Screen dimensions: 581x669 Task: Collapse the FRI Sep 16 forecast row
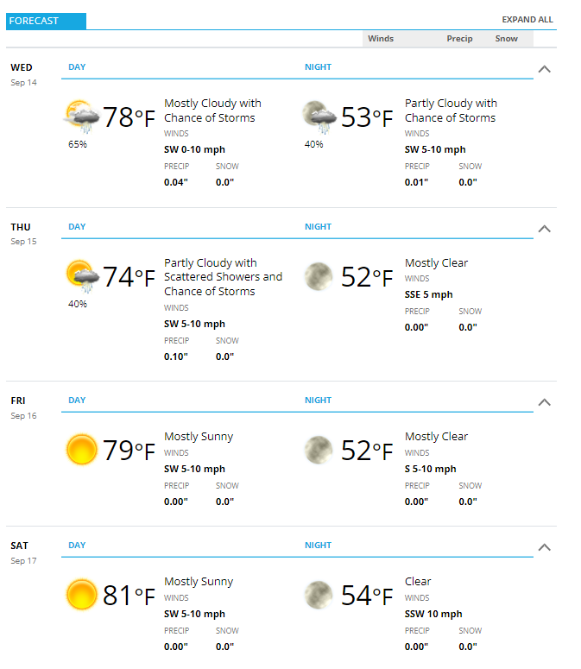point(545,402)
